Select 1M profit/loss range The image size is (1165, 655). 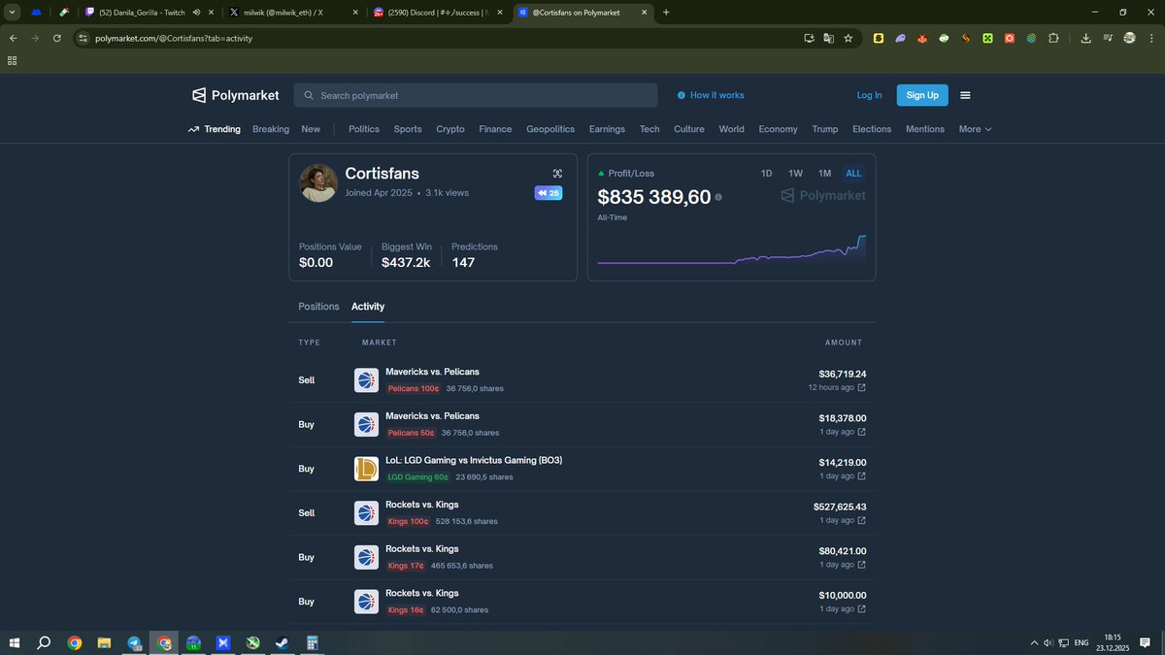(x=824, y=174)
